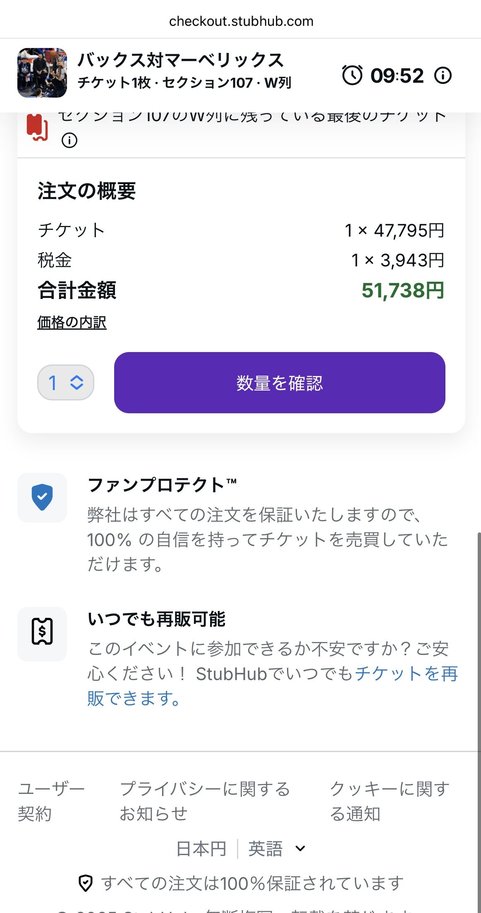Tap the バックス対マーベリックス event title

pos(181,60)
